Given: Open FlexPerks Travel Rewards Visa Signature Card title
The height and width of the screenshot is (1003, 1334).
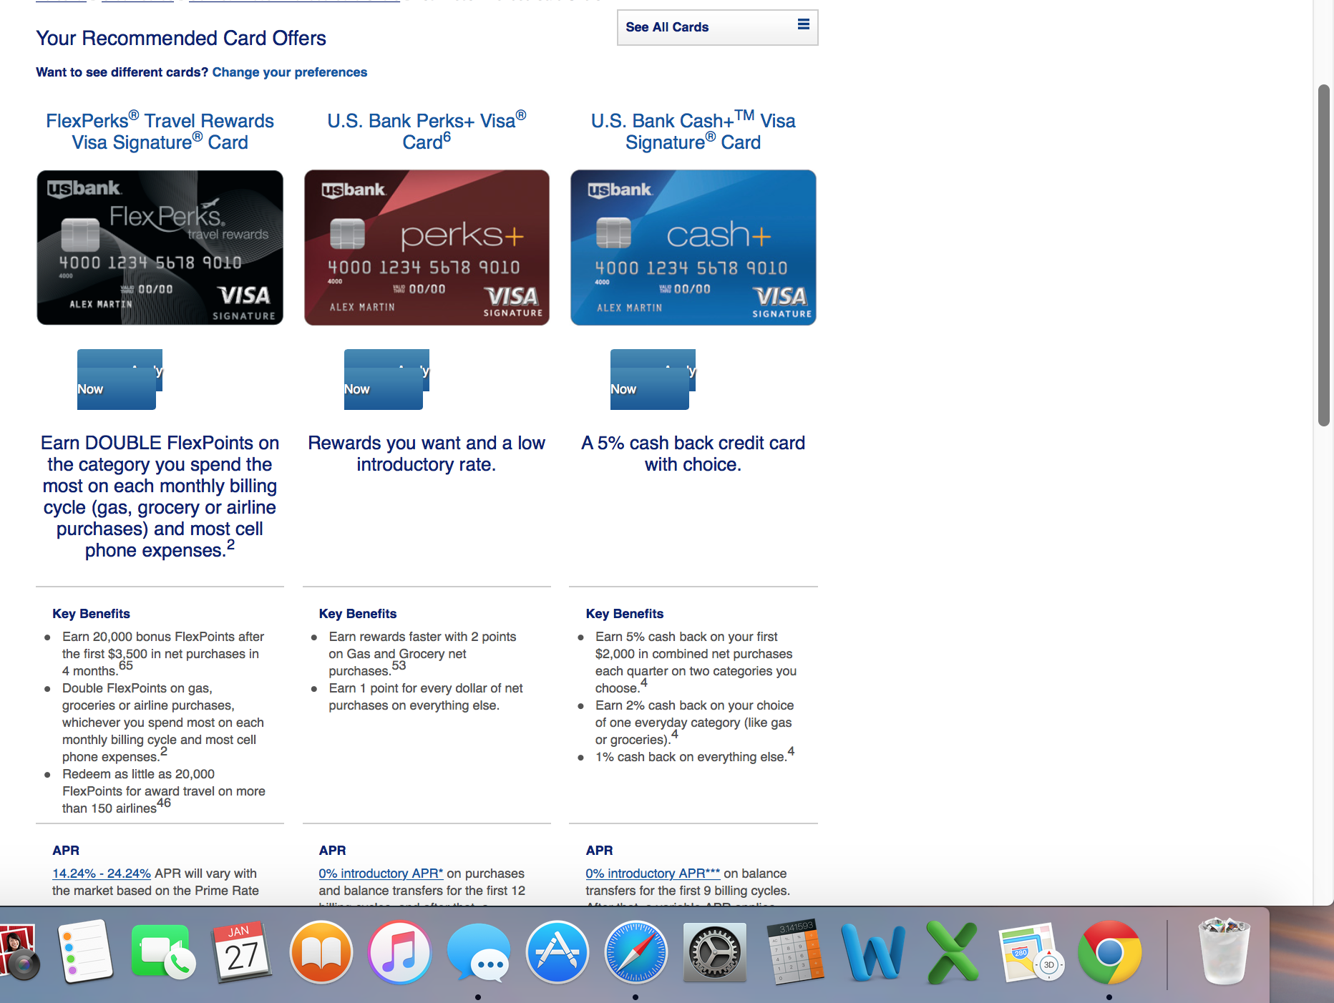Looking at the screenshot, I should point(160,132).
